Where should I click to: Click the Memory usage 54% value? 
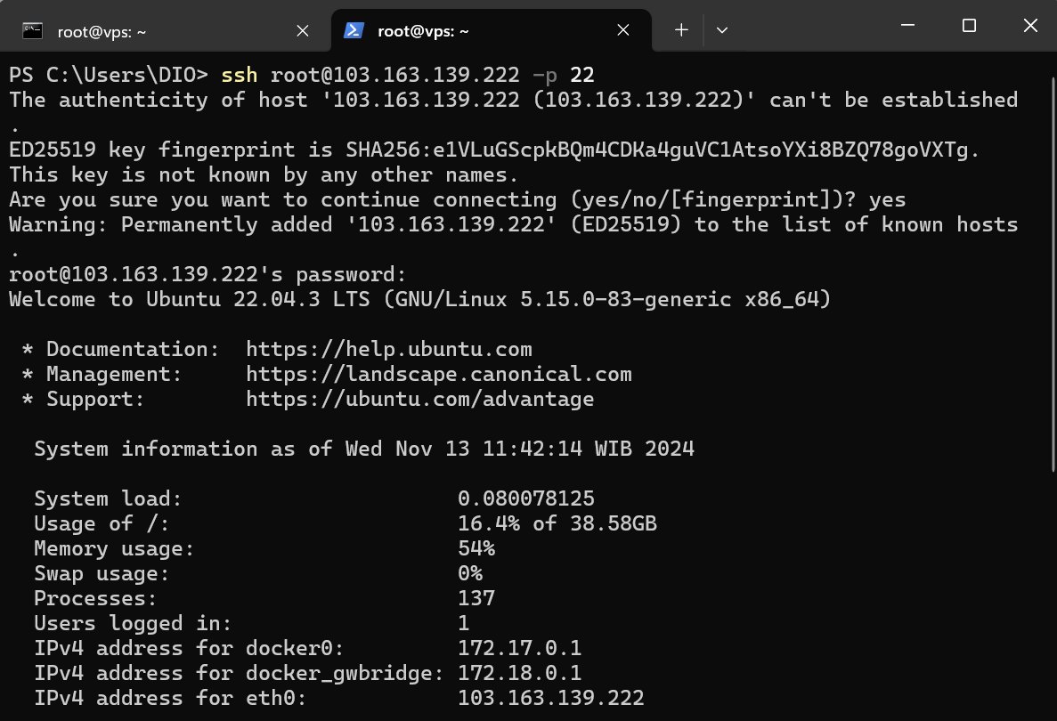click(476, 548)
